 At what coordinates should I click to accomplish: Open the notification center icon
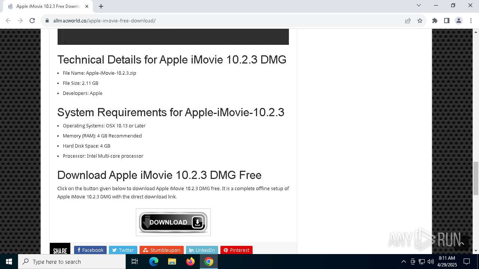[467, 262]
